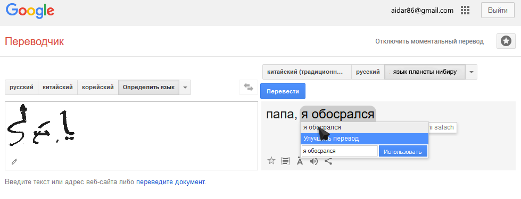Click the word папа in translation
Screen dimensions: 521x199
coord(280,114)
